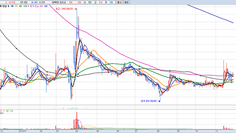This screenshot has height=133, width=236.
Task: Click the orange 20 label in the volume legend
Action: [4, 111]
